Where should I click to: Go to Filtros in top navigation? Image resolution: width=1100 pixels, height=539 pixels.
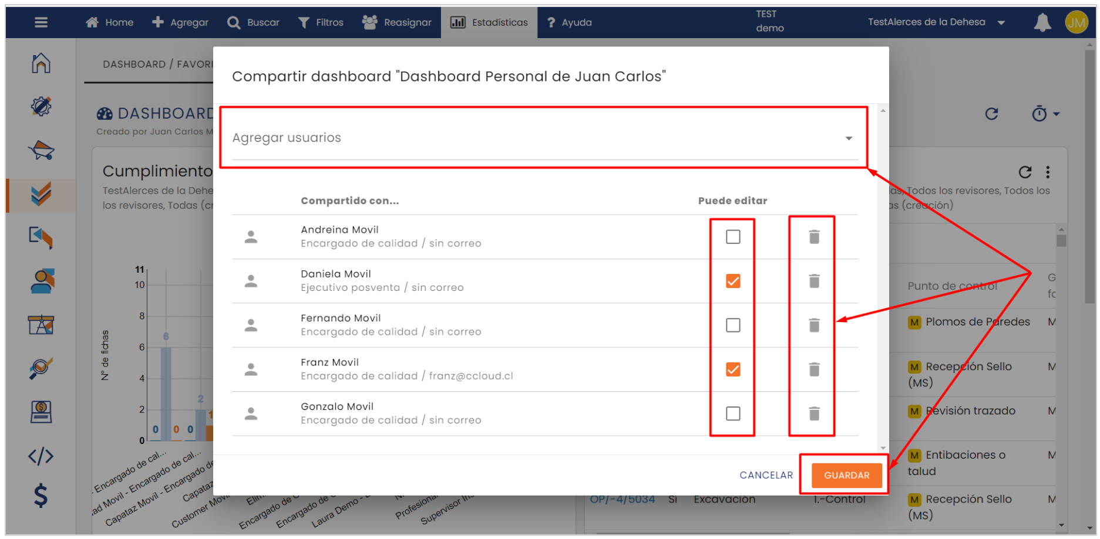(321, 22)
